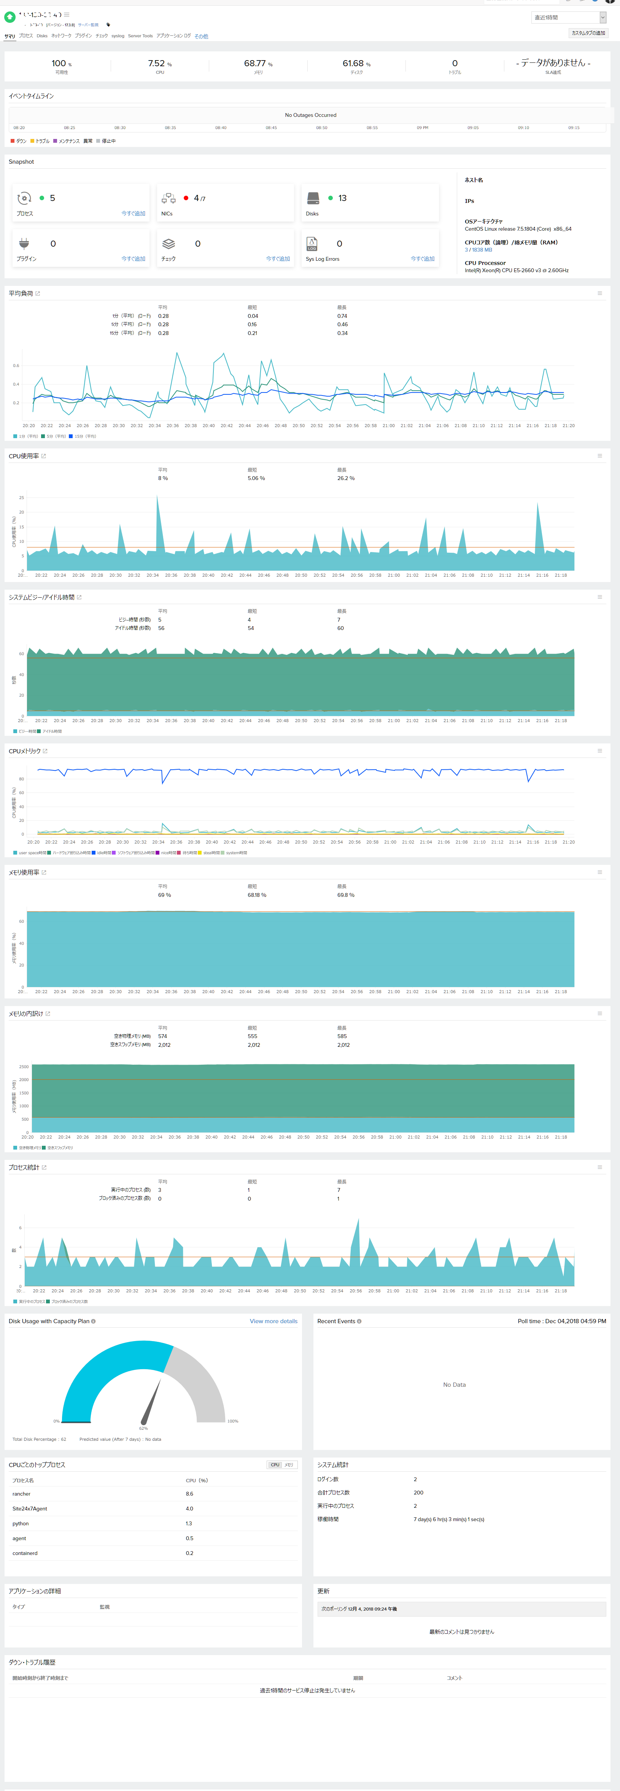Open the プロセス統計 chart options menu
The width and height of the screenshot is (620, 1791).
tap(600, 1167)
